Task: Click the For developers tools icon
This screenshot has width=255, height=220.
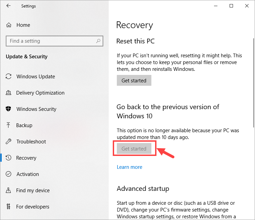Action: (8, 206)
